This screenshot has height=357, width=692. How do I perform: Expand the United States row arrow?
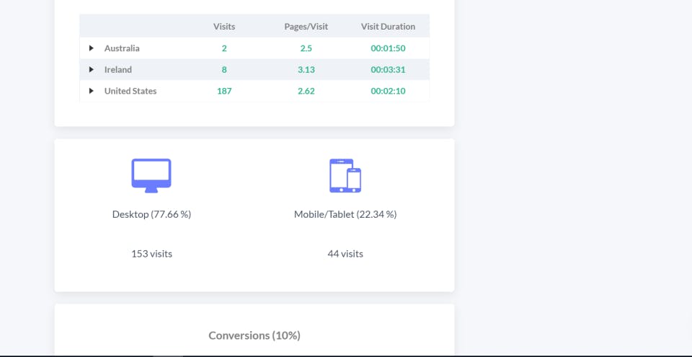click(x=92, y=91)
